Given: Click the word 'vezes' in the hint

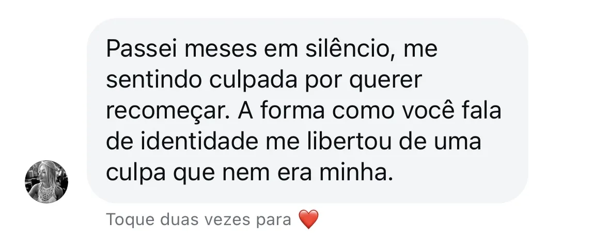Looking at the screenshot, I should click(228, 220).
